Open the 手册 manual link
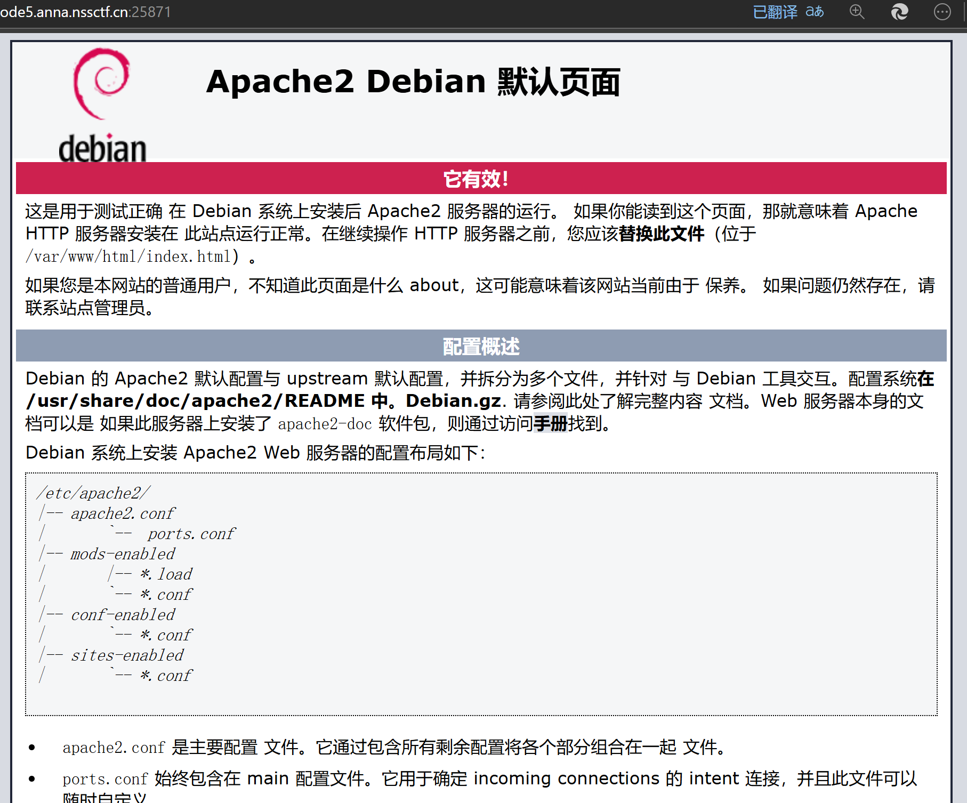This screenshot has width=967, height=803. click(x=550, y=424)
